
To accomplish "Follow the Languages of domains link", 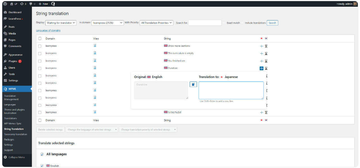I will click(48, 31).
